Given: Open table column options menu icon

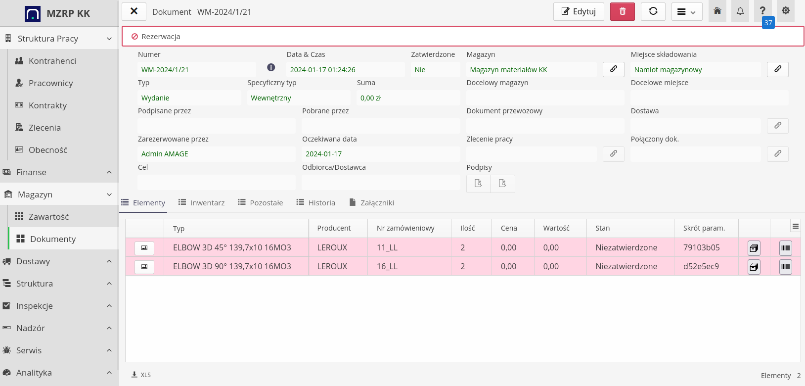Looking at the screenshot, I should 795,227.
